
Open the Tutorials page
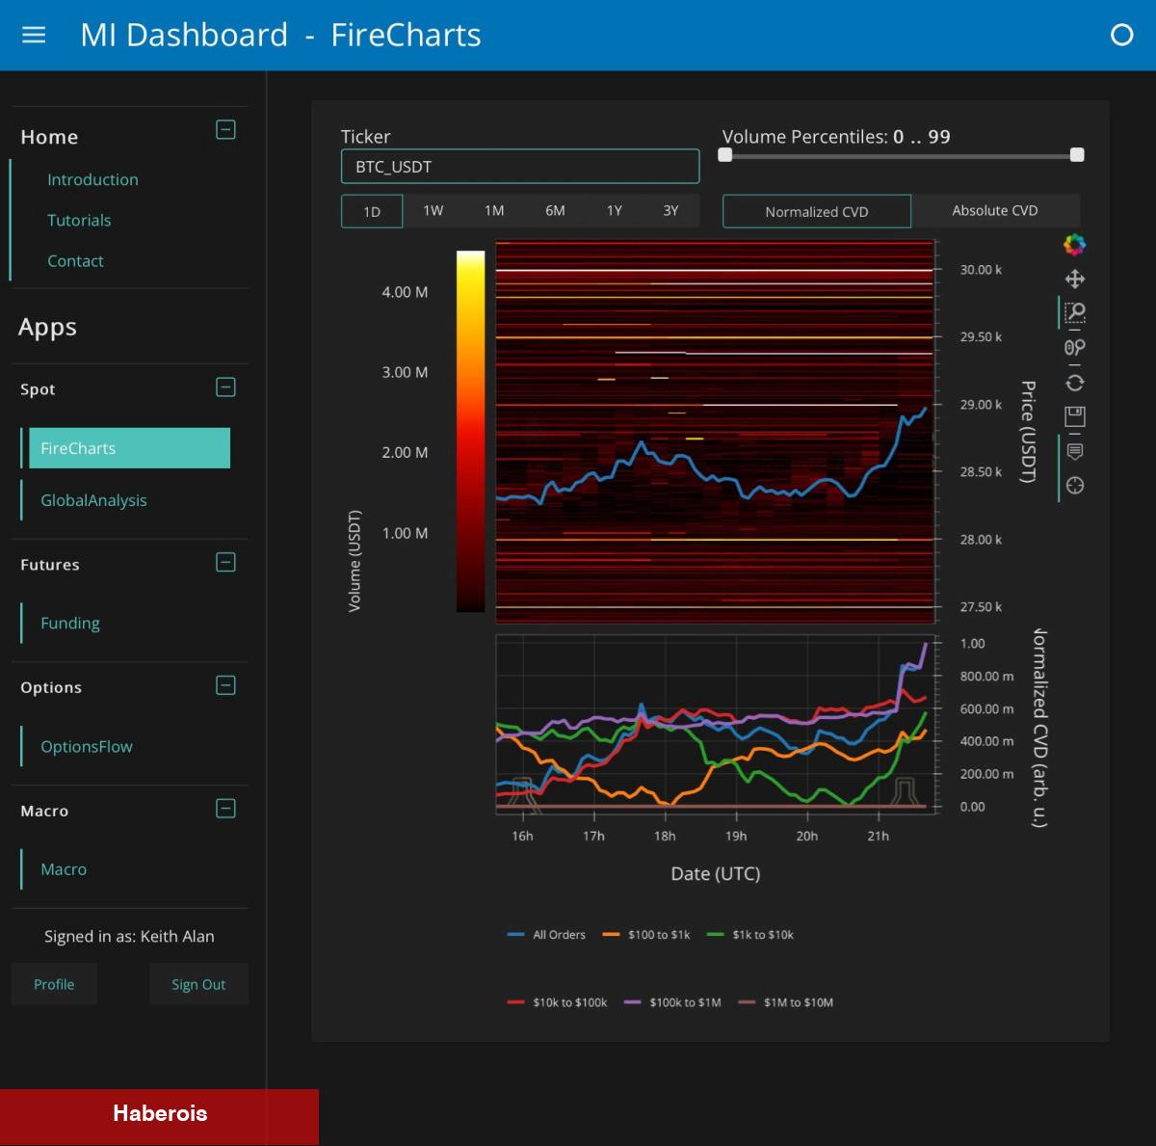pyautogui.click(x=79, y=220)
